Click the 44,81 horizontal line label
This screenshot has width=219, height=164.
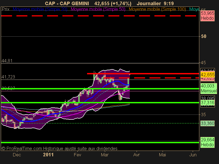(7, 61)
